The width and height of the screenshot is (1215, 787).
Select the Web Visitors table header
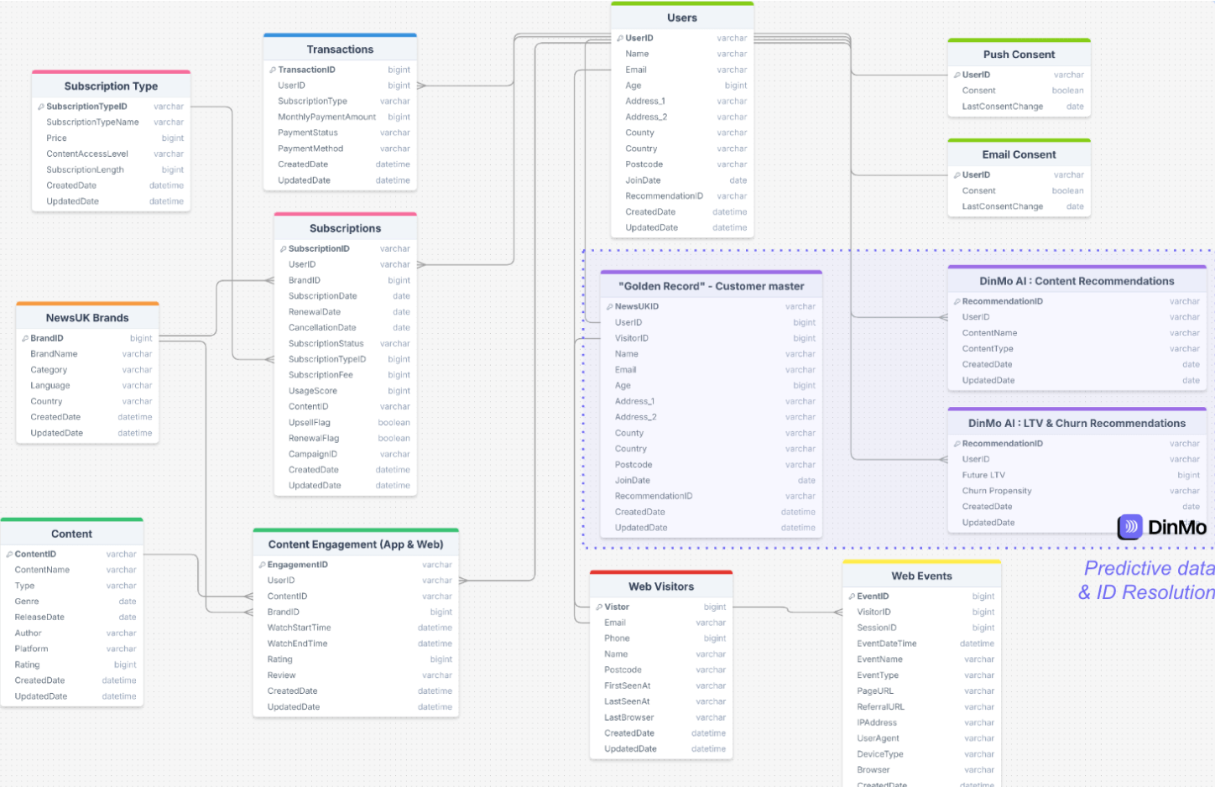click(661, 586)
